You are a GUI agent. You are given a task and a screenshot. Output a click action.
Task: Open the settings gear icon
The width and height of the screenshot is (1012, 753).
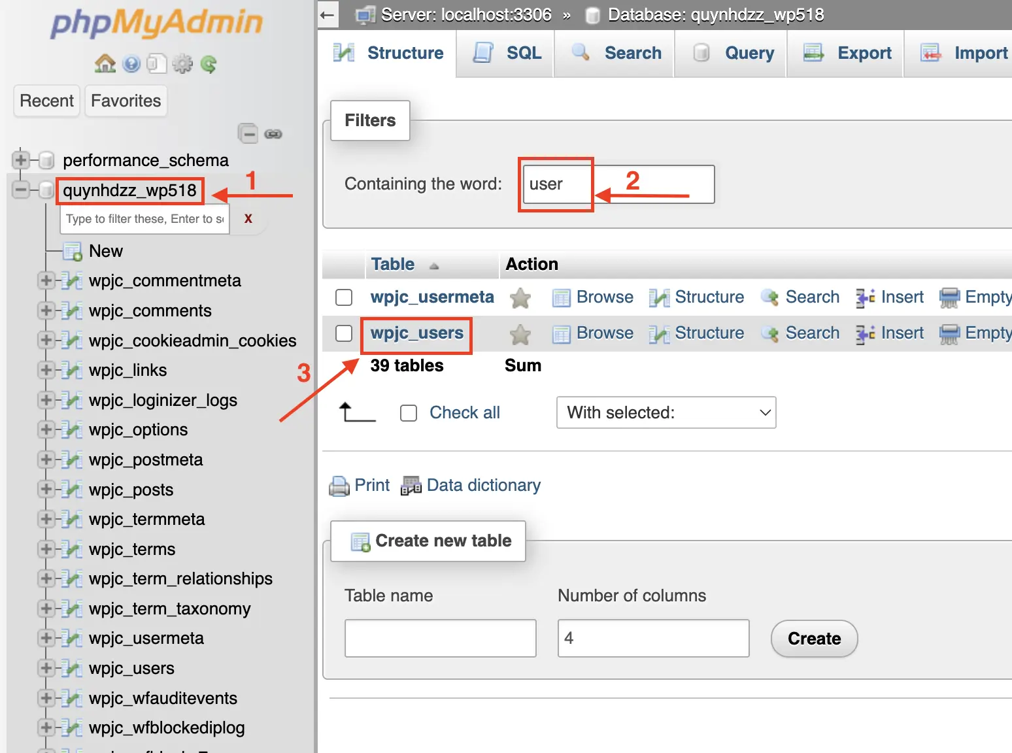182,63
